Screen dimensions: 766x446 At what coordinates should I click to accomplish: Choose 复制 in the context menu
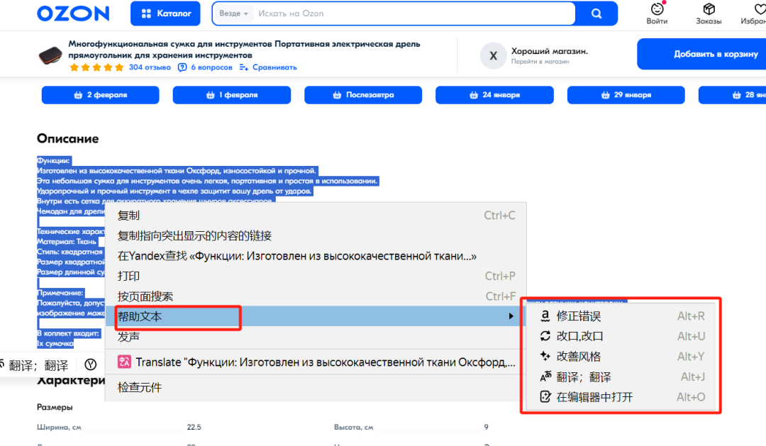[316, 216]
